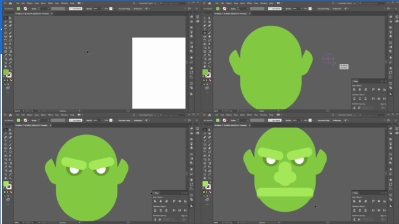
Task: Click Horizontal Distribute Left in finished face window
Action: pyautogui.click(x=373, y=210)
